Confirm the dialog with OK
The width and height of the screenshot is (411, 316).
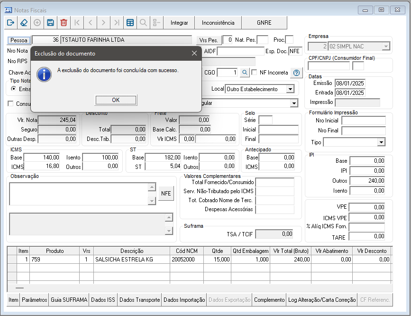coord(116,100)
